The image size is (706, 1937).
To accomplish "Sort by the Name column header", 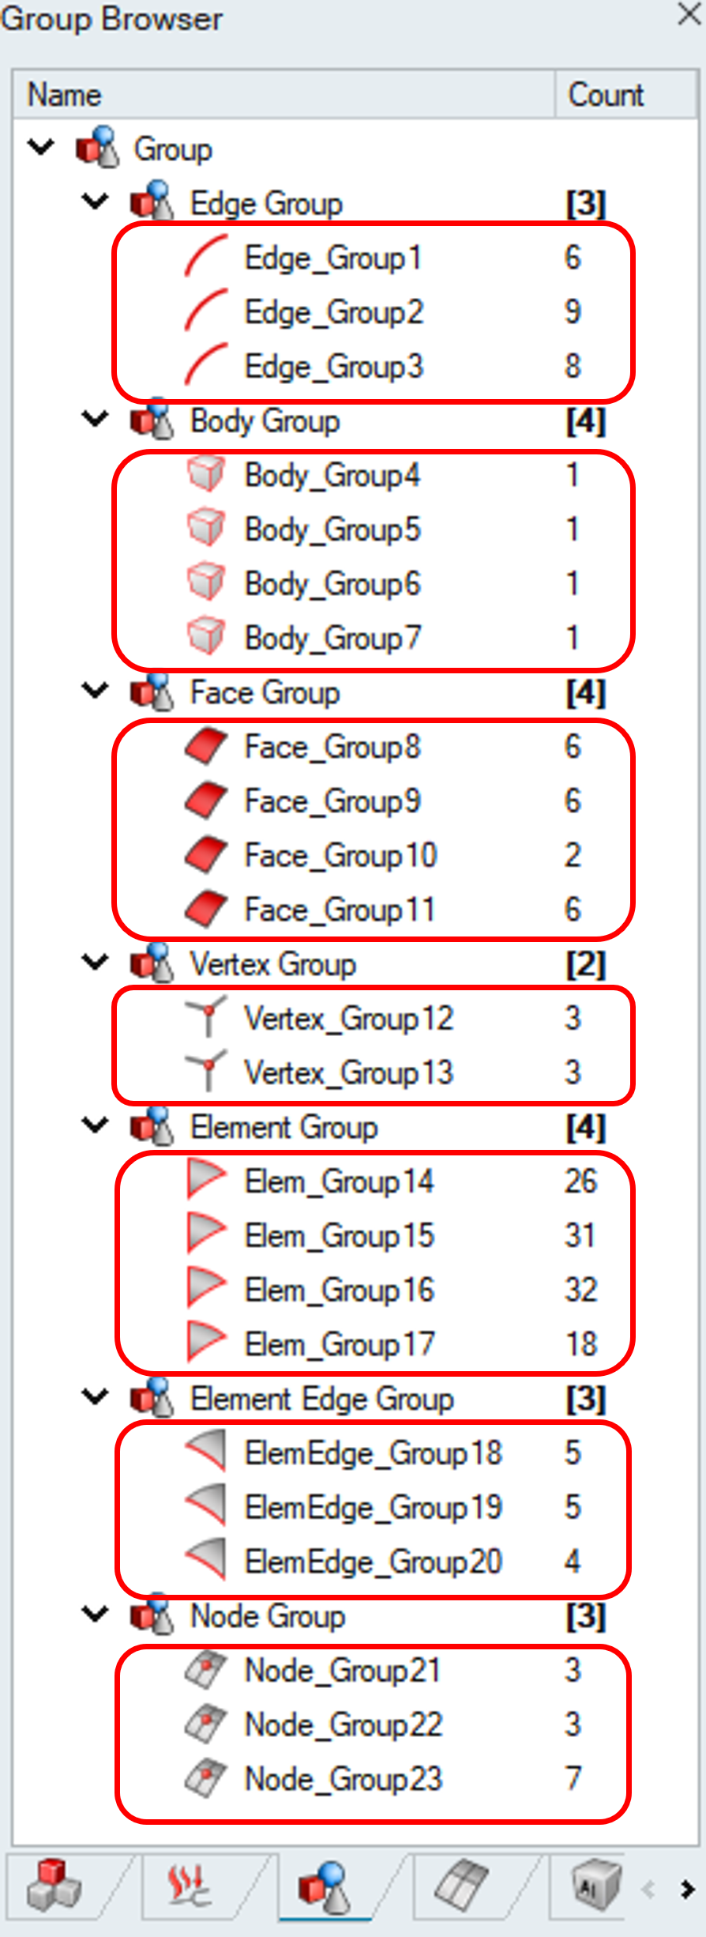I will pos(65,95).
